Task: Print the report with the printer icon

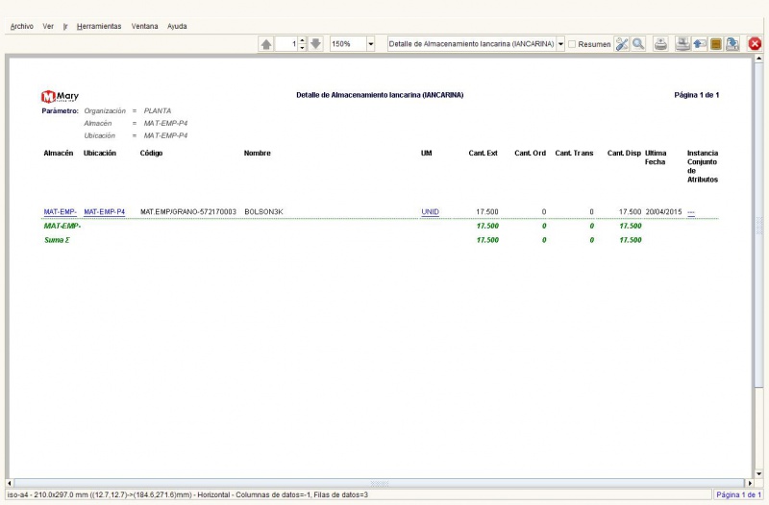Action: (661, 44)
